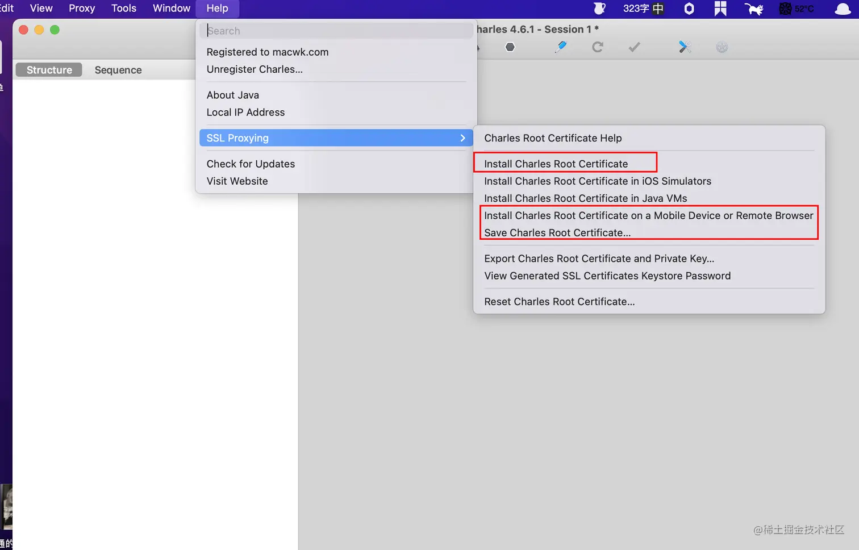Select Check for Updates menu item
Image resolution: width=859 pixels, height=550 pixels.
pyautogui.click(x=336, y=164)
